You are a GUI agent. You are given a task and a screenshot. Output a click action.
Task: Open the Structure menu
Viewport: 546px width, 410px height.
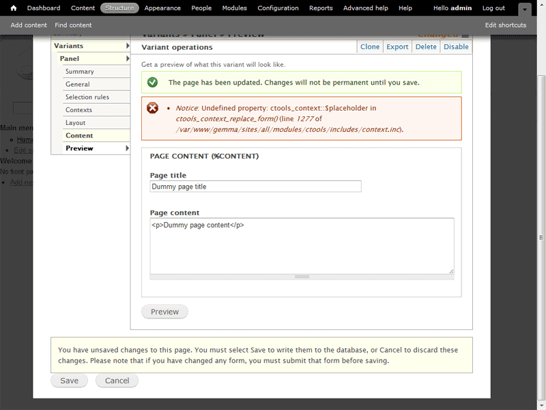tap(119, 8)
